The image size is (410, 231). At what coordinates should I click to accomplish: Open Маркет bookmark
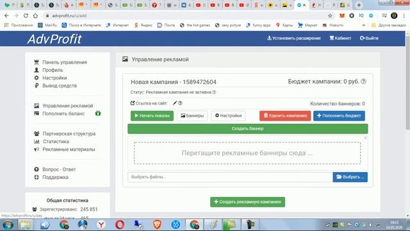307,25
